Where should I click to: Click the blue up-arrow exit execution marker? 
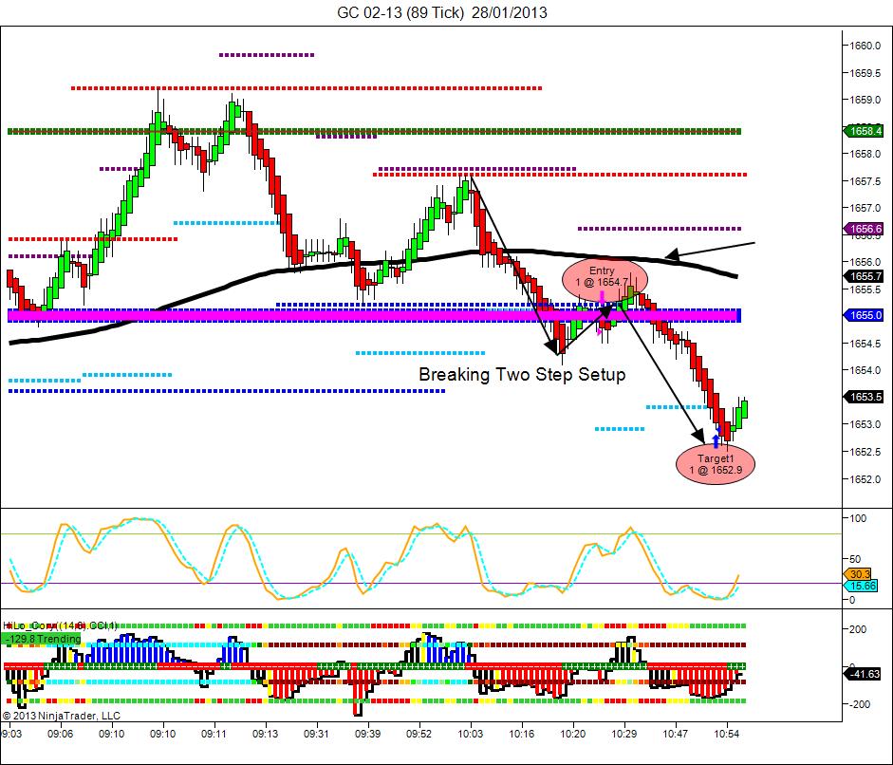point(716,440)
